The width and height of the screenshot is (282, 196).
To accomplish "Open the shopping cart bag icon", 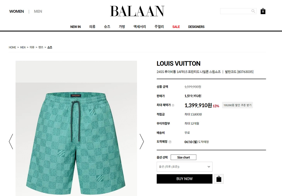I will tap(263, 11).
